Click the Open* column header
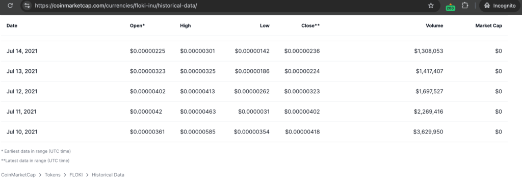Viewport: 522px width, 189px height. [138, 25]
